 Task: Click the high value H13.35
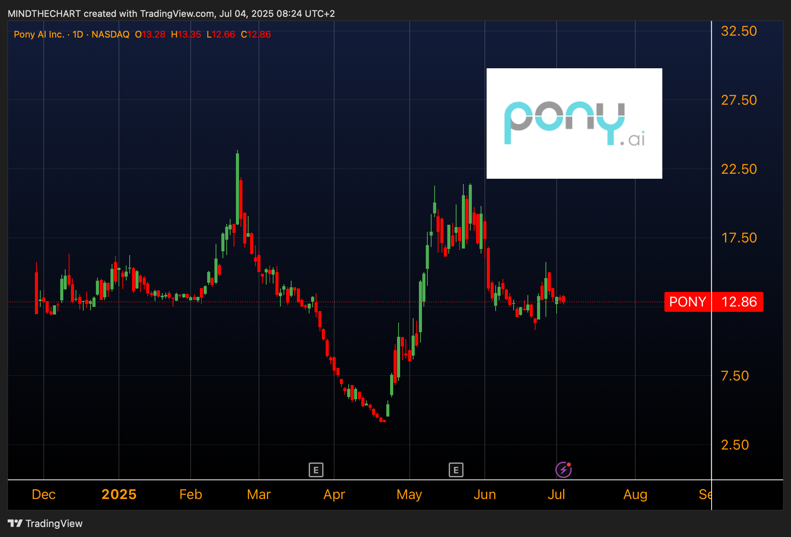coord(186,35)
